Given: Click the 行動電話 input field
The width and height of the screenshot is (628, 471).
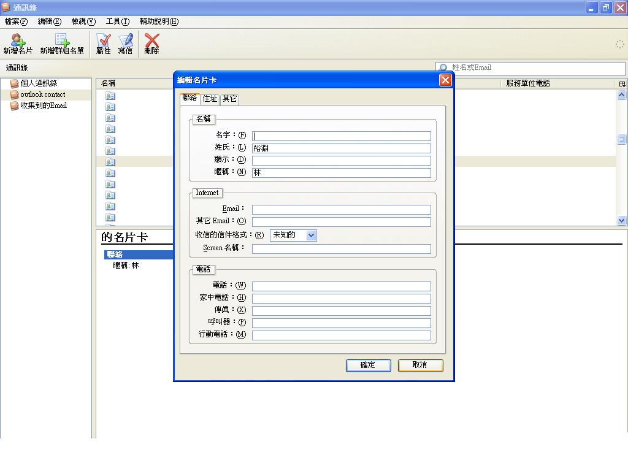Looking at the screenshot, I should point(341,335).
